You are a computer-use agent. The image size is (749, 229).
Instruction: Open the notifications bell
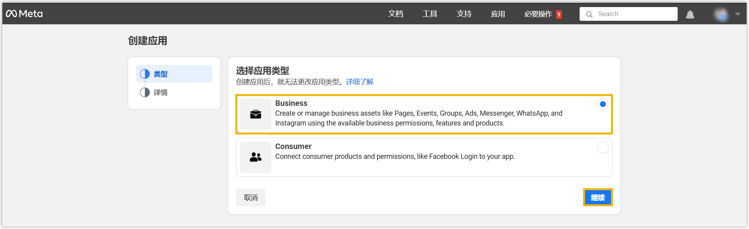(690, 15)
